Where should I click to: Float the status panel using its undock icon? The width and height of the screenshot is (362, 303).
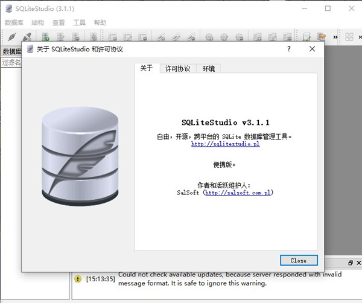(x=351, y=263)
